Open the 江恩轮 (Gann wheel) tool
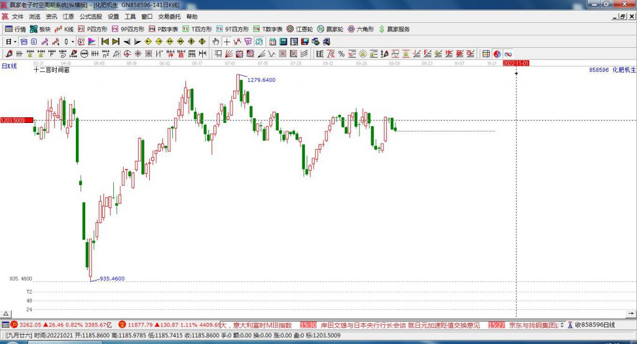This screenshot has width=637, height=344. click(299, 29)
